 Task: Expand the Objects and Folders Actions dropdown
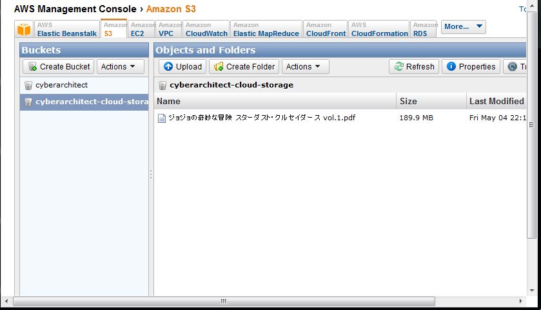[x=306, y=66]
